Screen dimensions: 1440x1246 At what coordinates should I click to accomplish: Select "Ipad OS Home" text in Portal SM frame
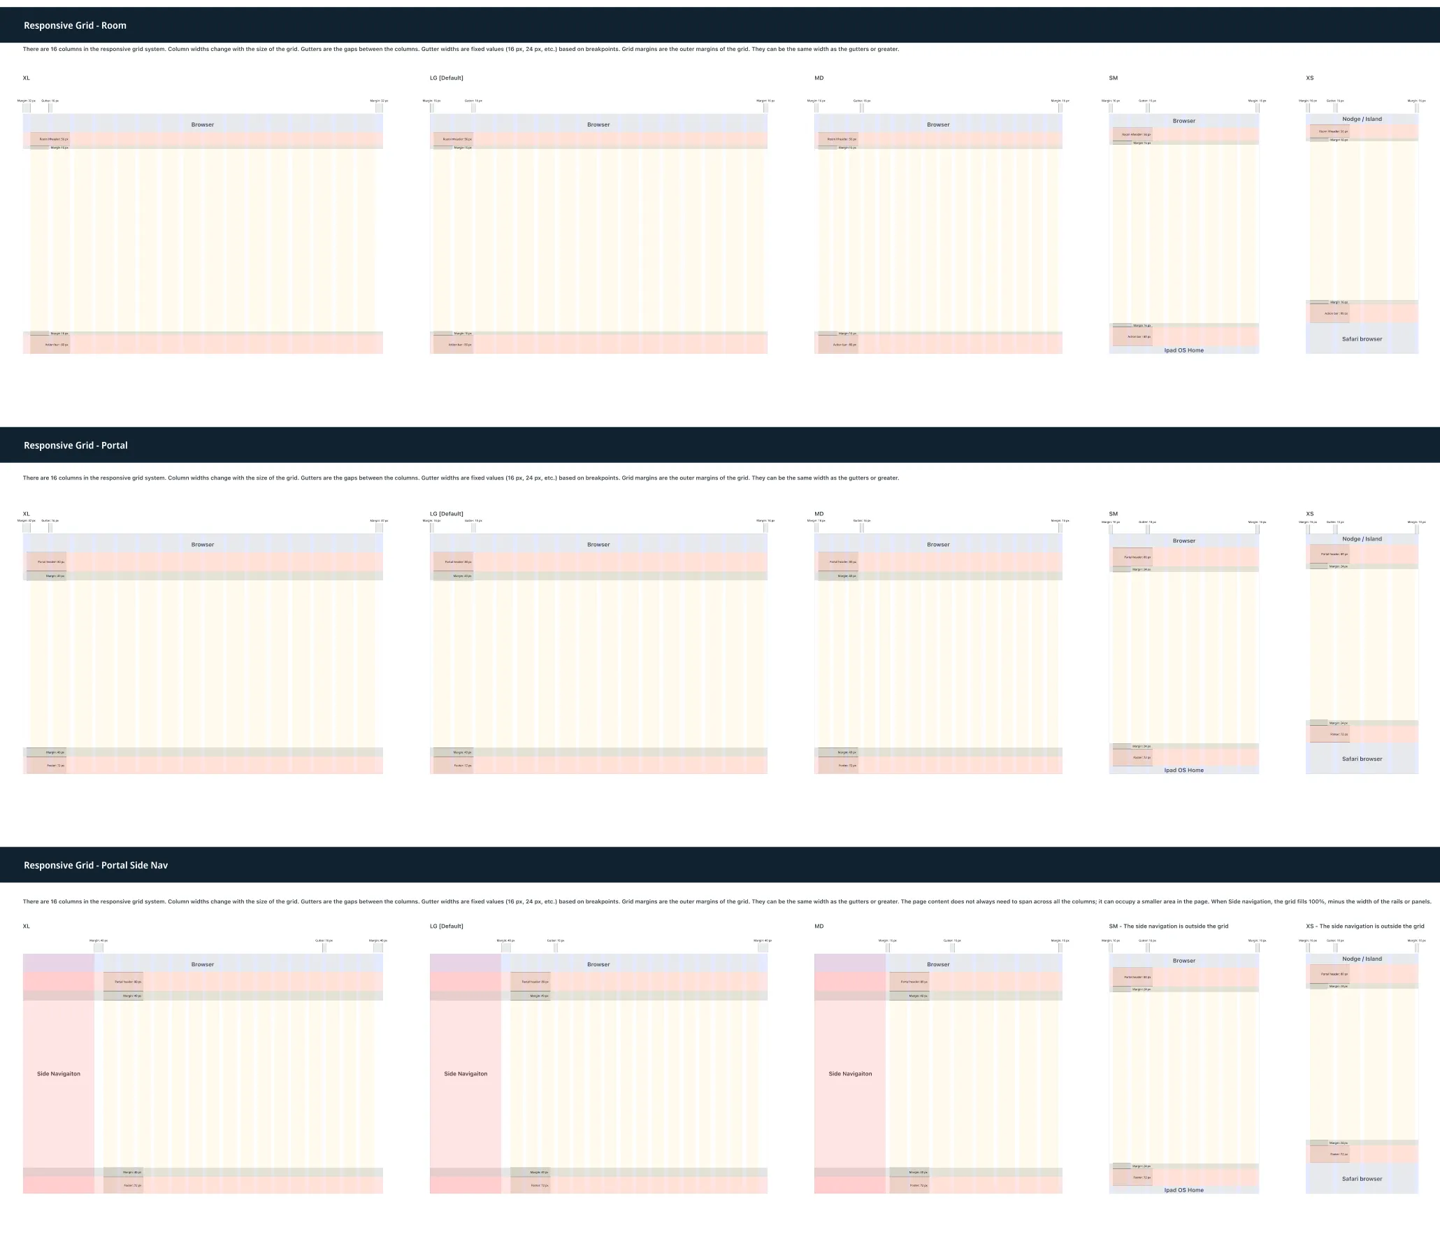pos(1183,771)
